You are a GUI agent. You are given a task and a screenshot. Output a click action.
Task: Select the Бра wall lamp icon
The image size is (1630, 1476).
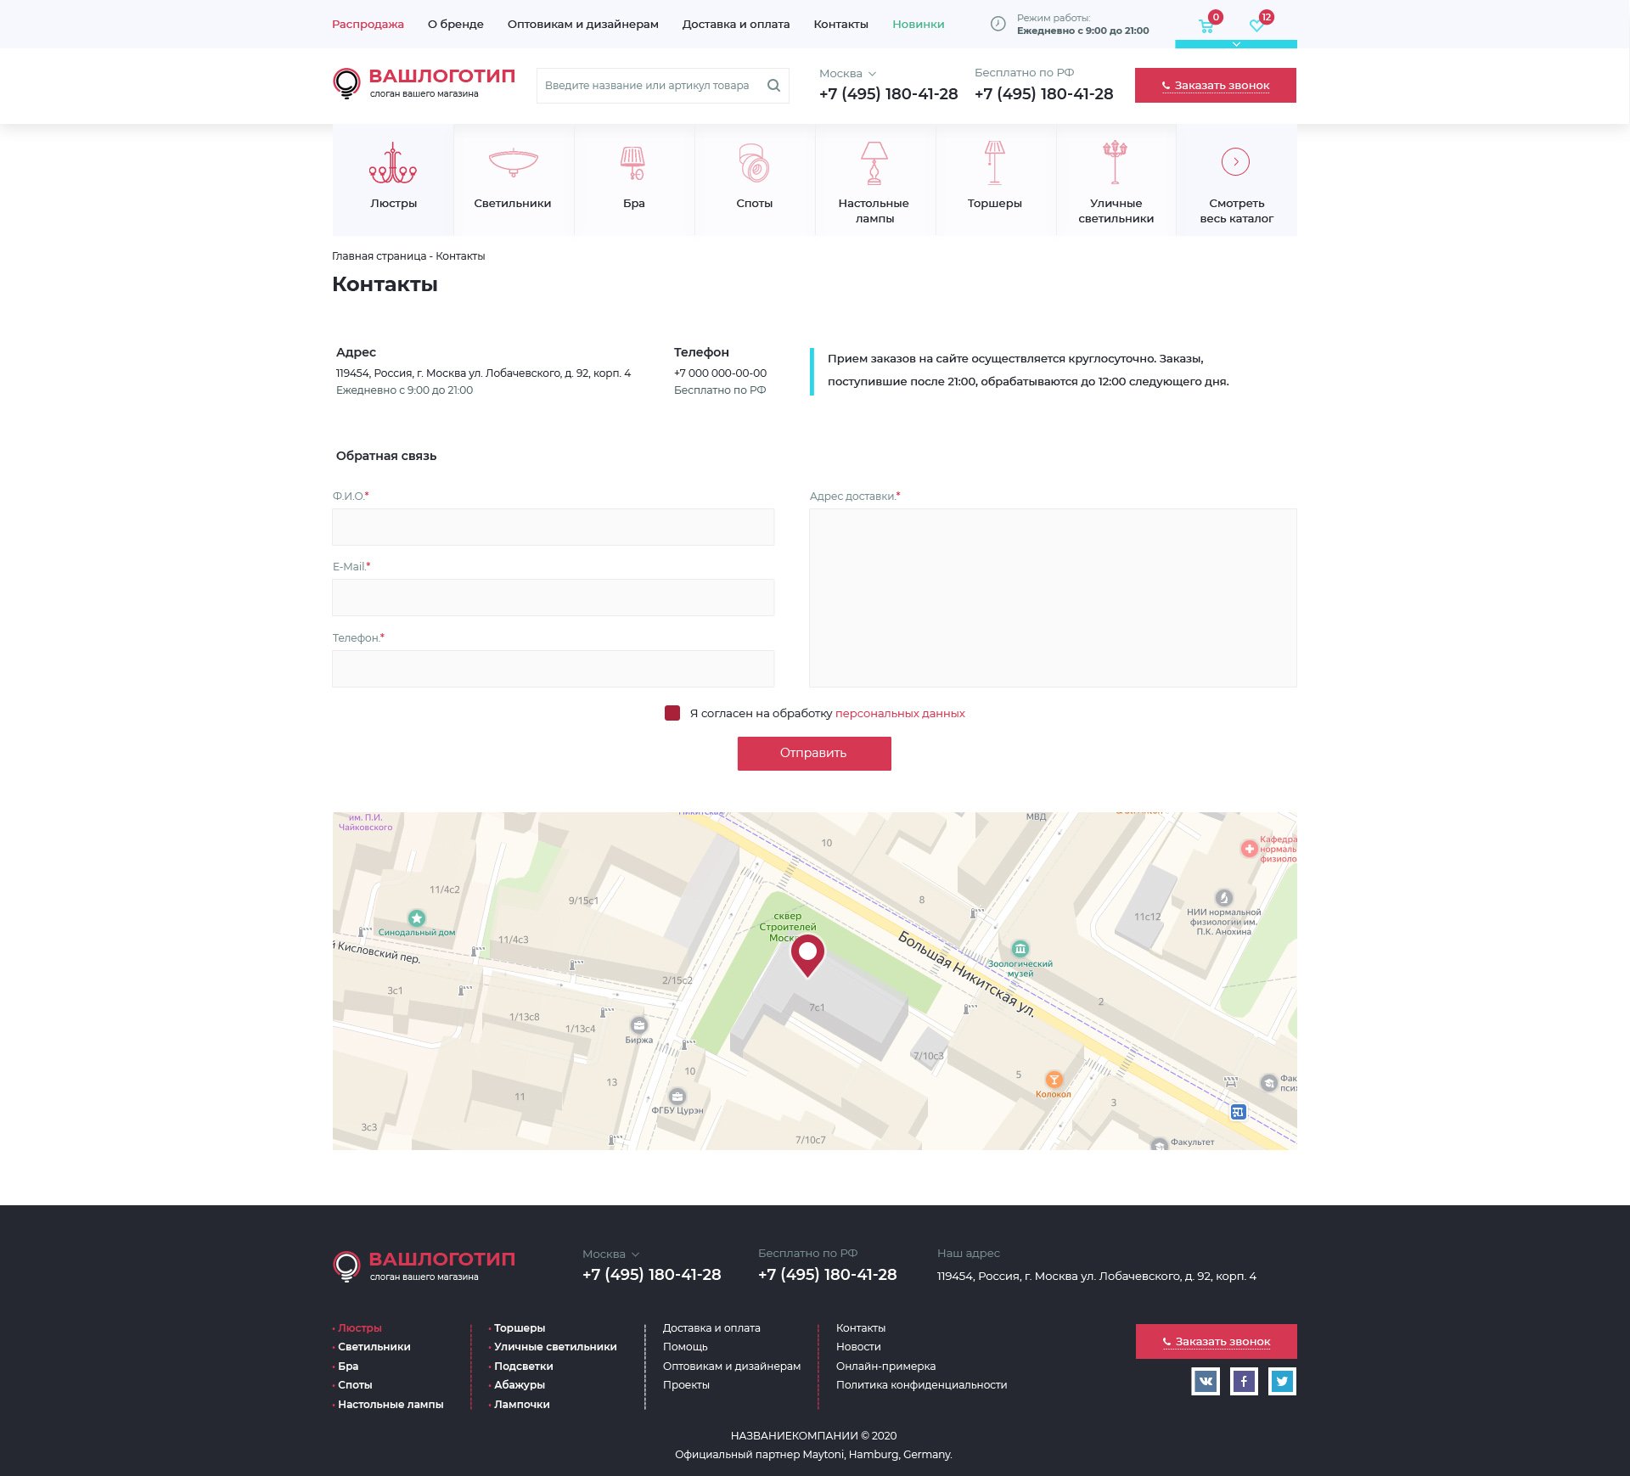coord(633,163)
